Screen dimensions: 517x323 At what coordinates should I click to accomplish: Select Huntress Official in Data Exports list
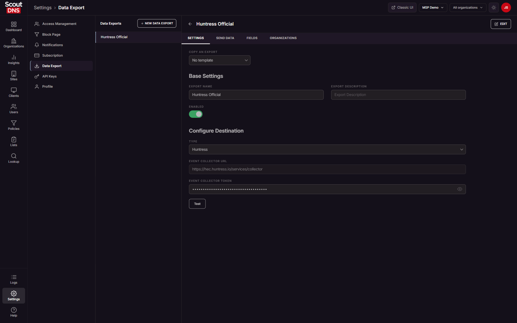tap(138, 37)
